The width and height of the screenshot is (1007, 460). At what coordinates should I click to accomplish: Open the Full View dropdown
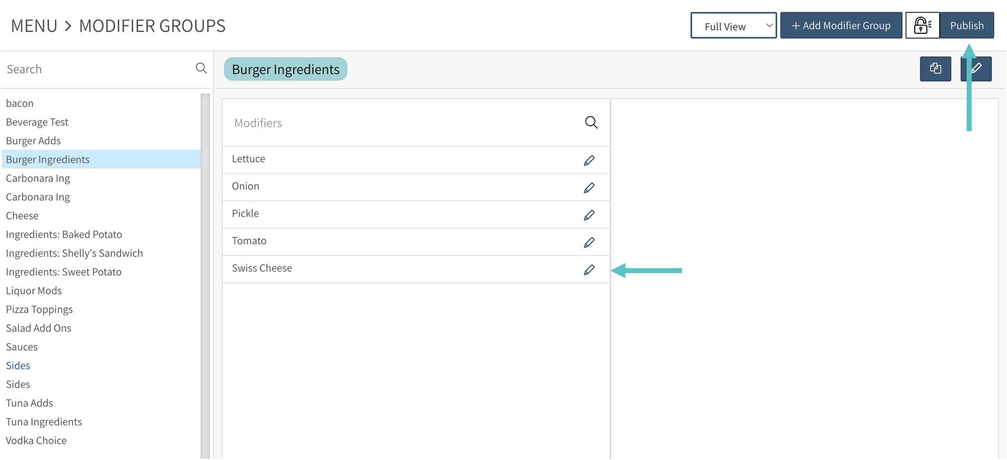click(x=733, y=26)
